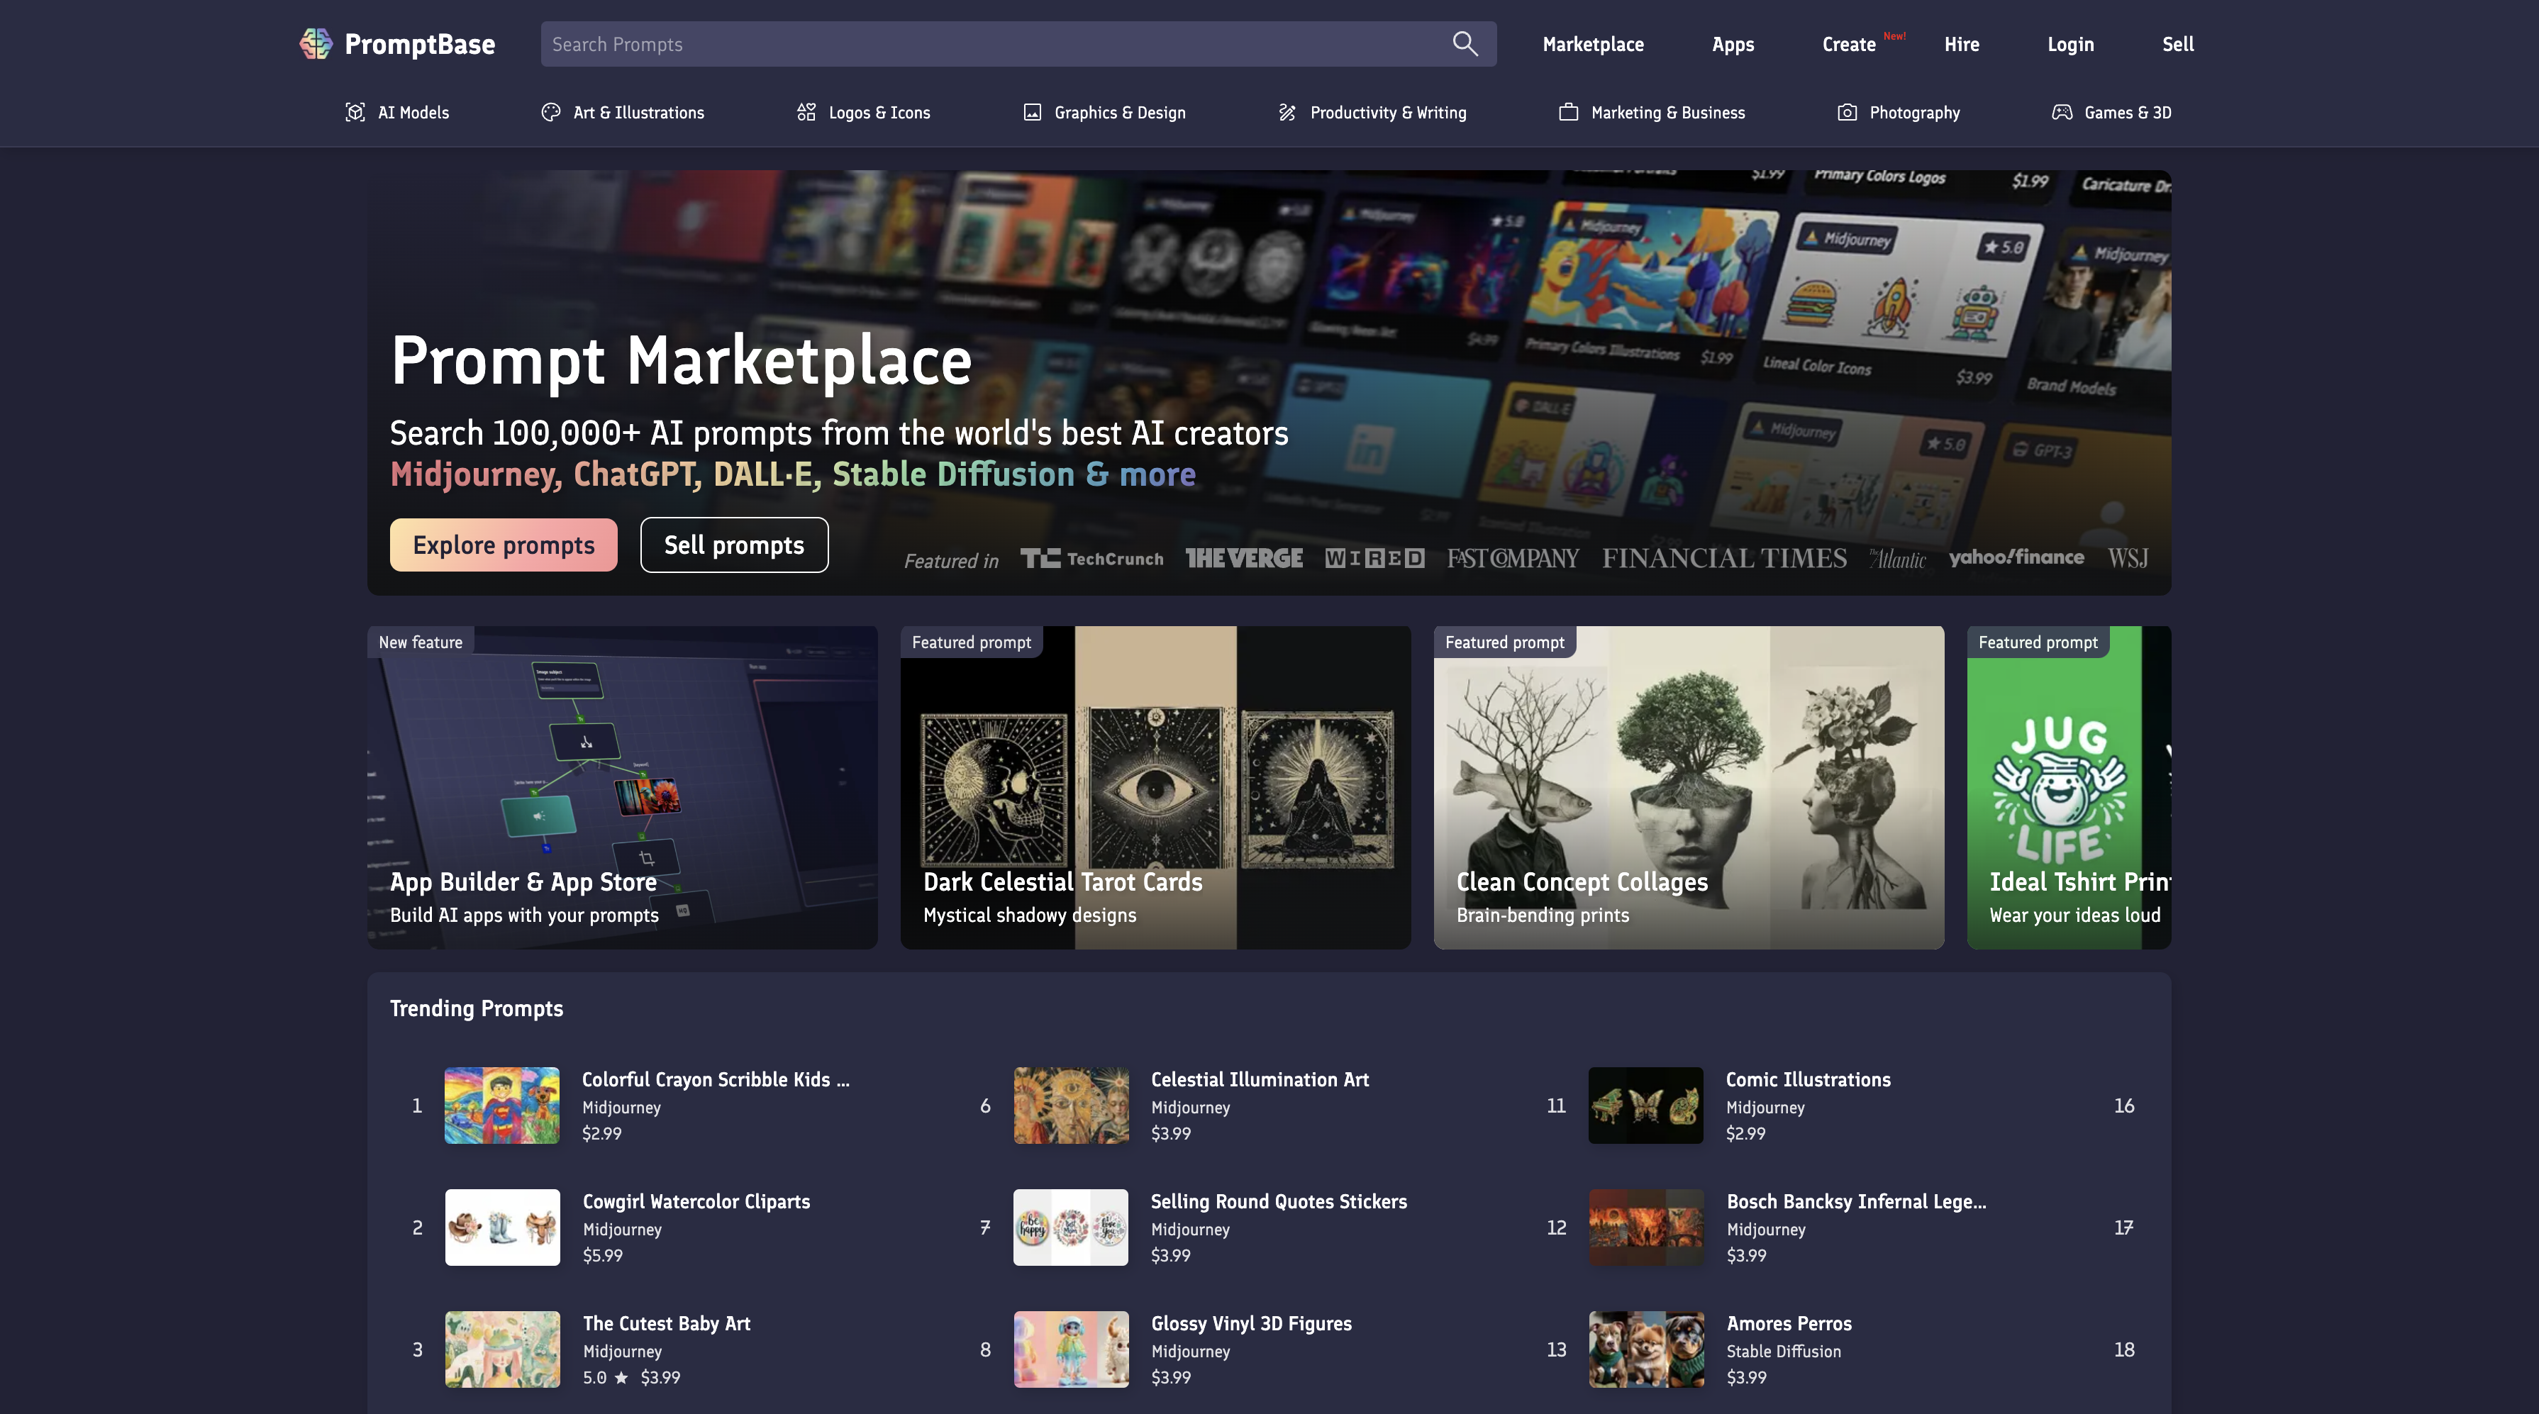Image resolution: width=2539 pixels, height=1414 pixels.
Task: Focus the Search Prompts input field
Action: (986, 45)
